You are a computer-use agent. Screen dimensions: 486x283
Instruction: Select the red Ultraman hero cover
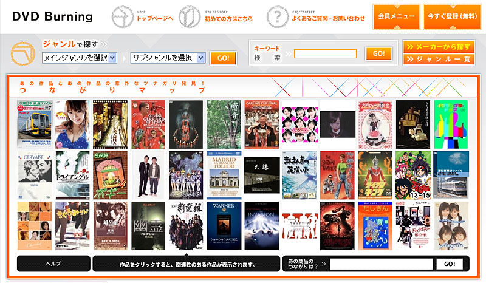coord(375,175)
